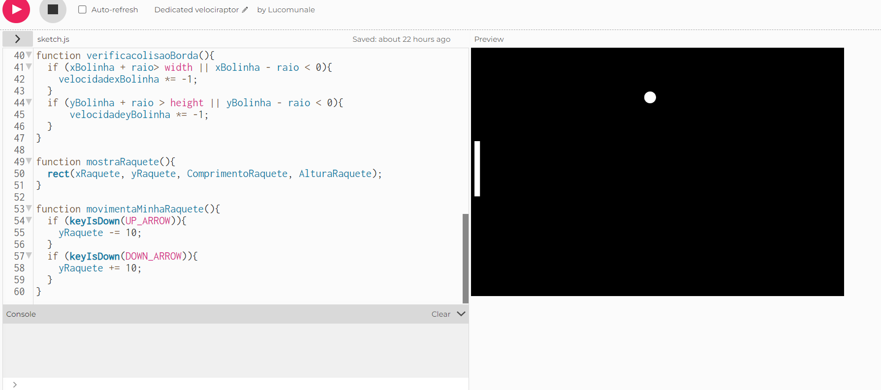The image size is (881, 390).
Task: Fold function movimentaMinhaRaquete at line 53
Action: [29, 208]
